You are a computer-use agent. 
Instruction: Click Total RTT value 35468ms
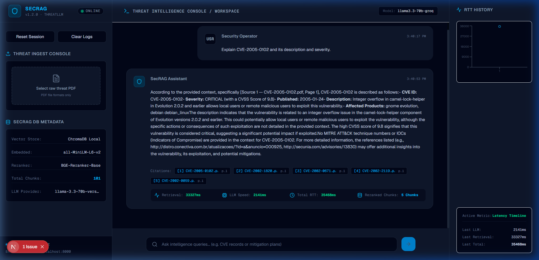328,195
